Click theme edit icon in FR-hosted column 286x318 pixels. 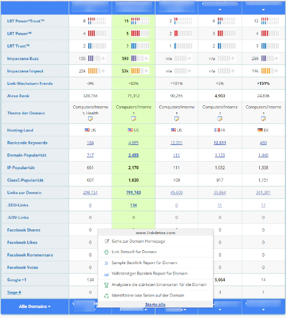click(220, 119)
